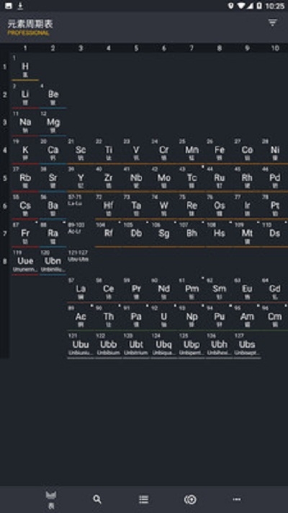This screenshot has height=513, width=288.
Task: Select the Ubq element 124 cell
Action: click(164, 345)
